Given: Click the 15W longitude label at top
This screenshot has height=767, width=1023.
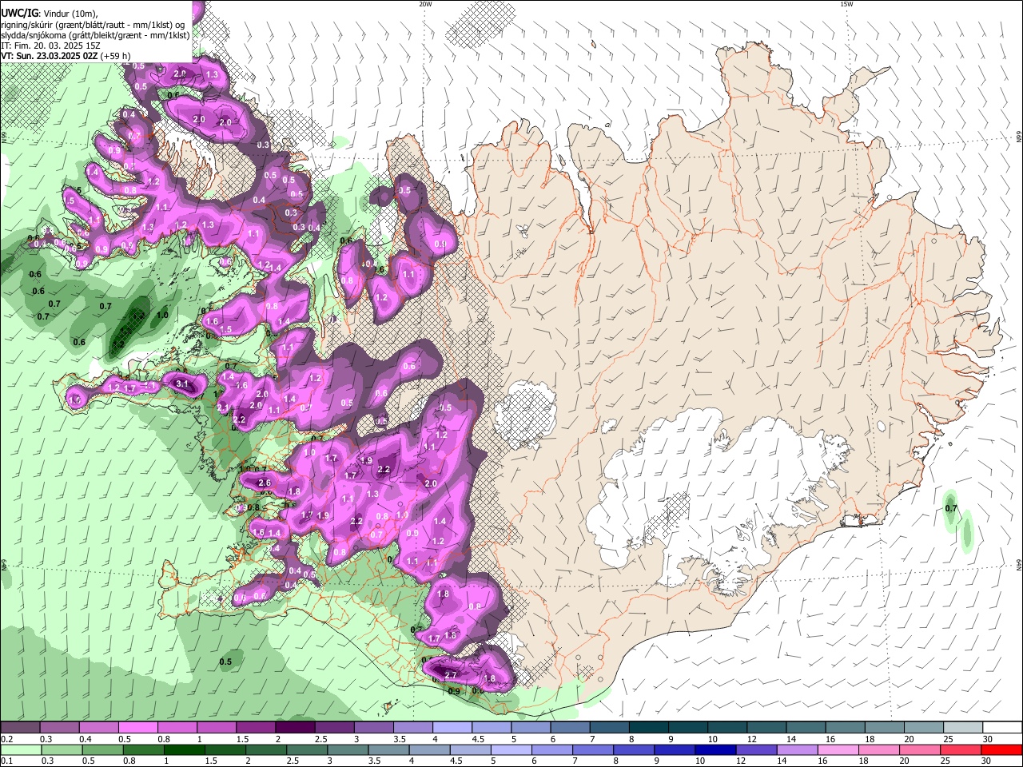Looking at the screenshot, I should pyautogui.click(x=846, y=4).
